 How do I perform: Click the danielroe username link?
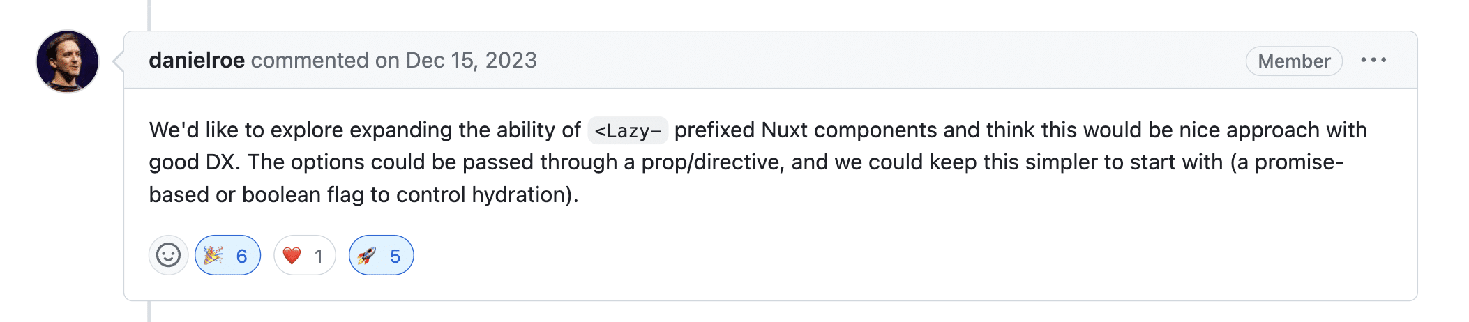pos(197,61)
